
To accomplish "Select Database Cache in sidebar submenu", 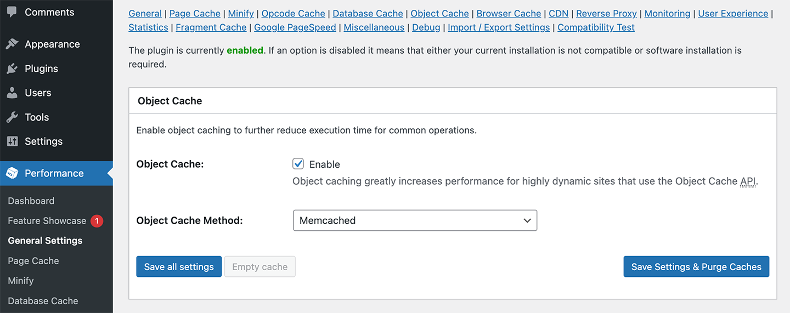I will pyautogui.click(x=43, y=301).
